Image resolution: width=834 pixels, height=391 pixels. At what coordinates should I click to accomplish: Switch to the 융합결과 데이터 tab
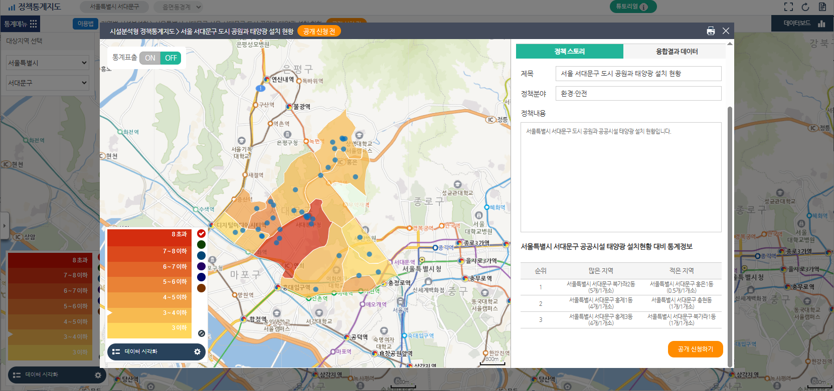(677, 52)
